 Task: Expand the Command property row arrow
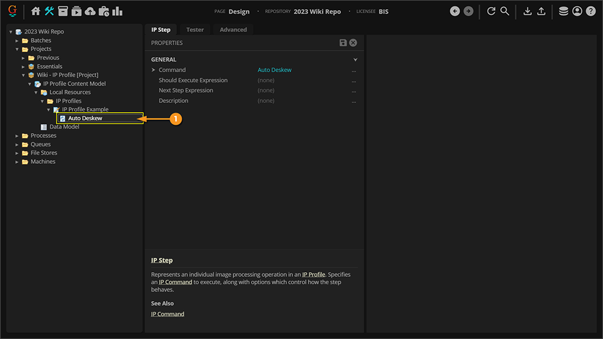point(154,70)
